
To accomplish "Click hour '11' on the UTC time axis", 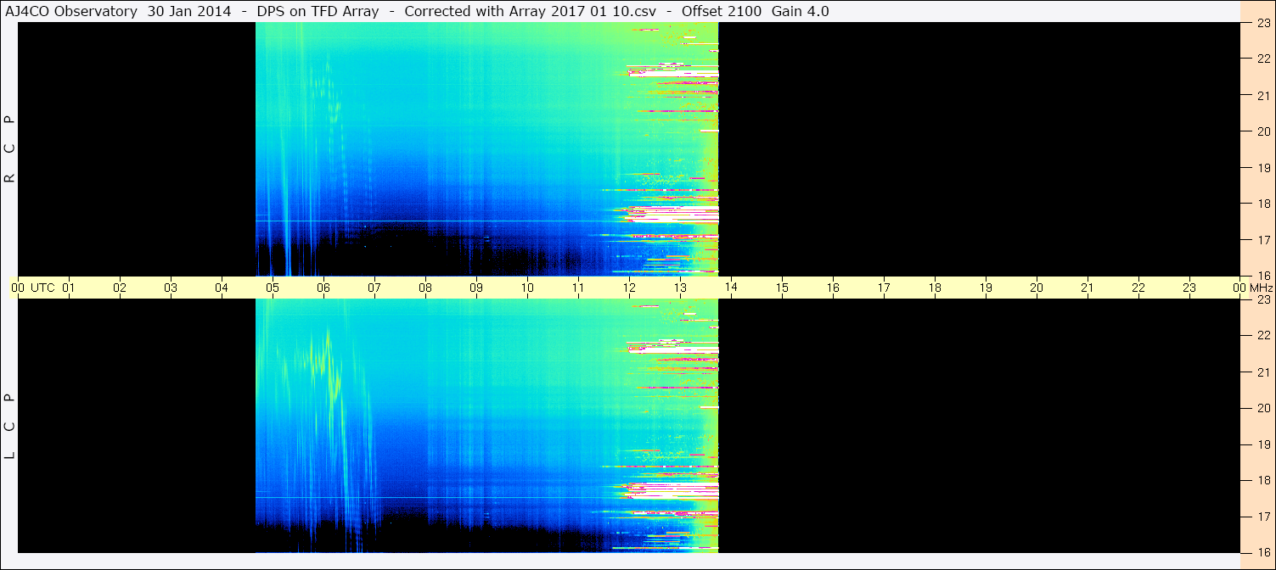I will click(x=578, y=288).
